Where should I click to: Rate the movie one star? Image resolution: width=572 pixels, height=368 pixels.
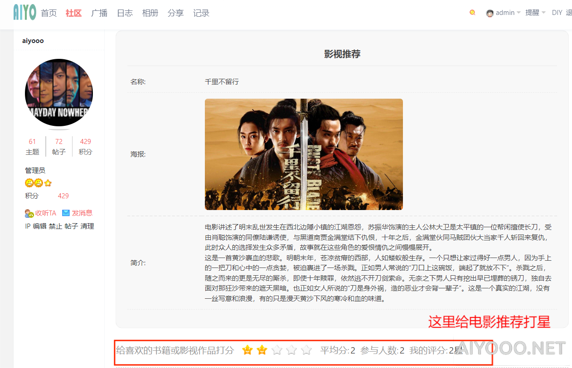247,350
